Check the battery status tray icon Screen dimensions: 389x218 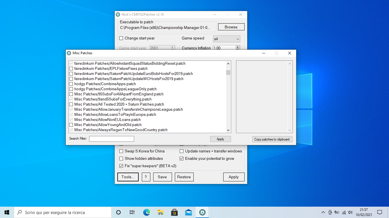point(337,212)
